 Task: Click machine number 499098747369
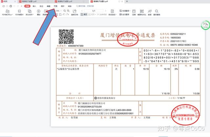pos(76,46)
